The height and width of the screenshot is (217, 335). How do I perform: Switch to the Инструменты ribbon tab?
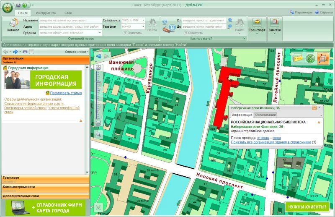coord(46,13)
